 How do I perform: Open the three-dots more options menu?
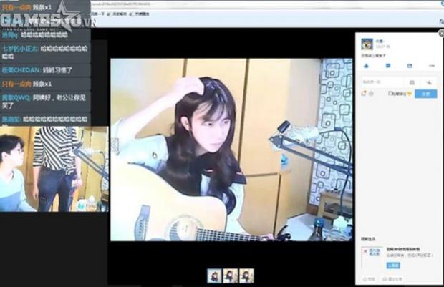point(431,65)
